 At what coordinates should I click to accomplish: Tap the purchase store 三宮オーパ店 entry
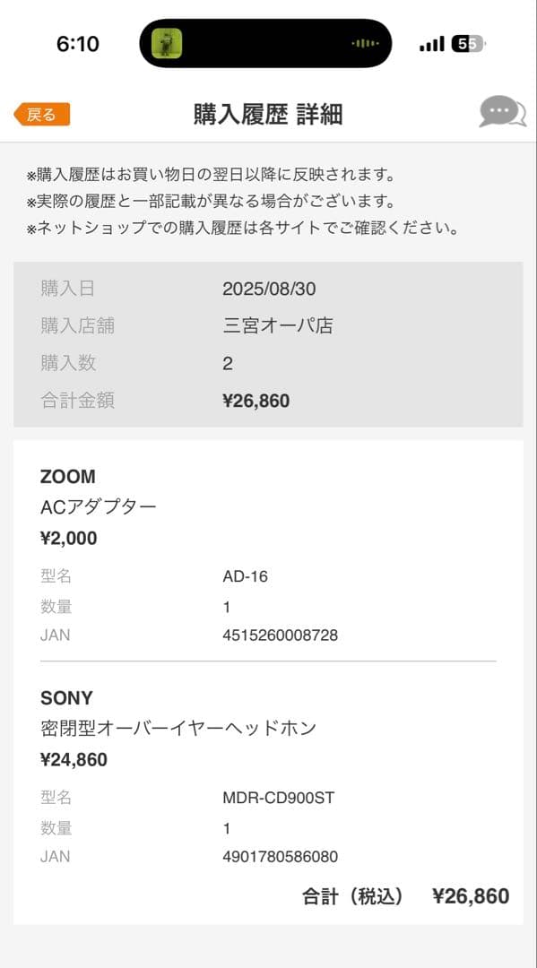pyautogui.click(x=278, y=325)
